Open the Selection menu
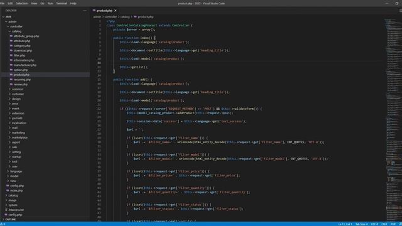The image size is (402, 226). click(x=22, y=4)
